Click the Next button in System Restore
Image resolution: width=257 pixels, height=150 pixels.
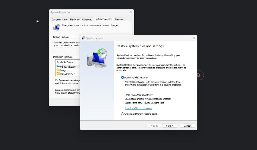tap(170, 125)
